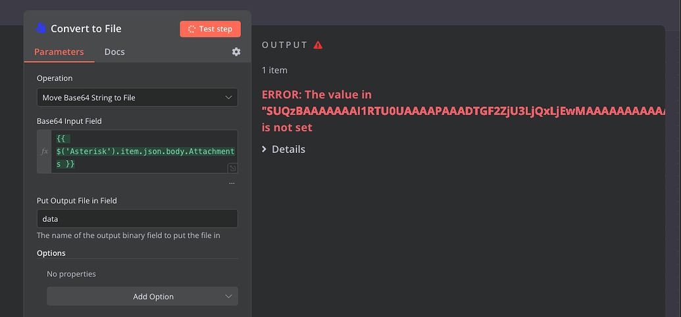This screenshot has height=317, width=681.
Task: Run the Test step button
Action: point(210,29)
